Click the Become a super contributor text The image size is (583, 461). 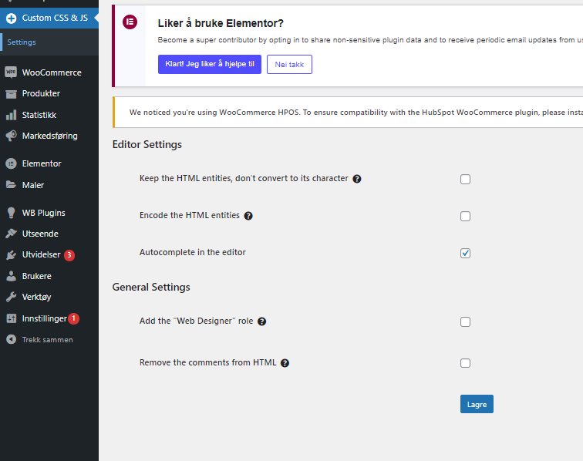point(370,40)
